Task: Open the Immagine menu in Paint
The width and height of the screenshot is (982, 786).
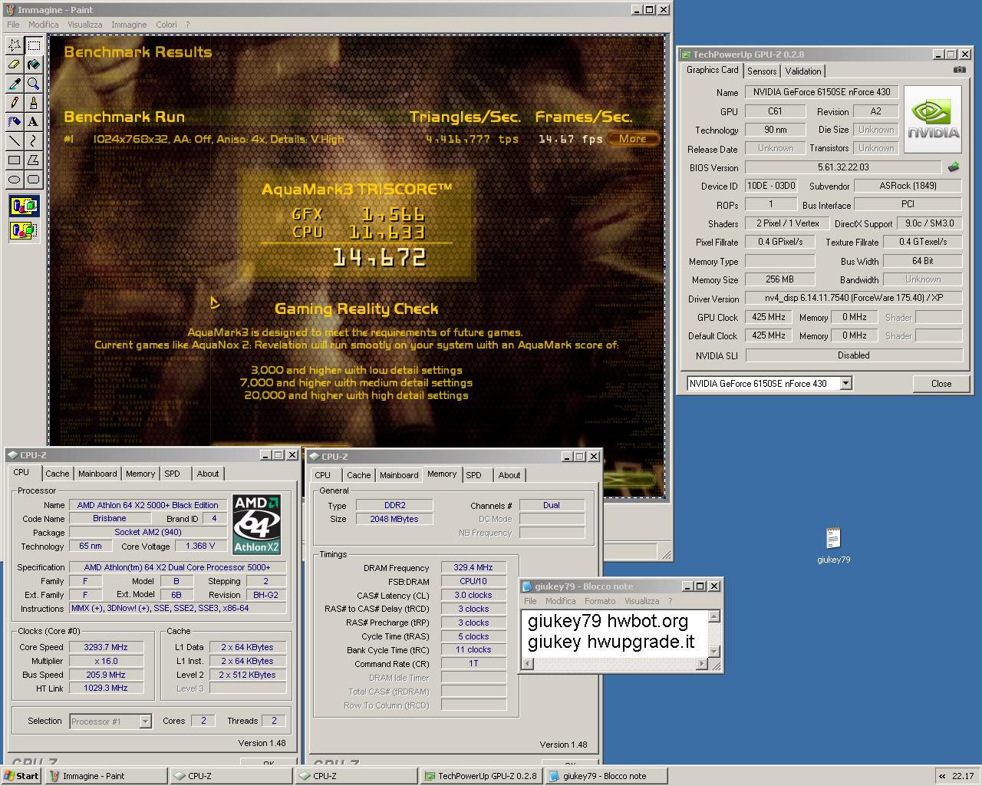Action: click(129, 25)
